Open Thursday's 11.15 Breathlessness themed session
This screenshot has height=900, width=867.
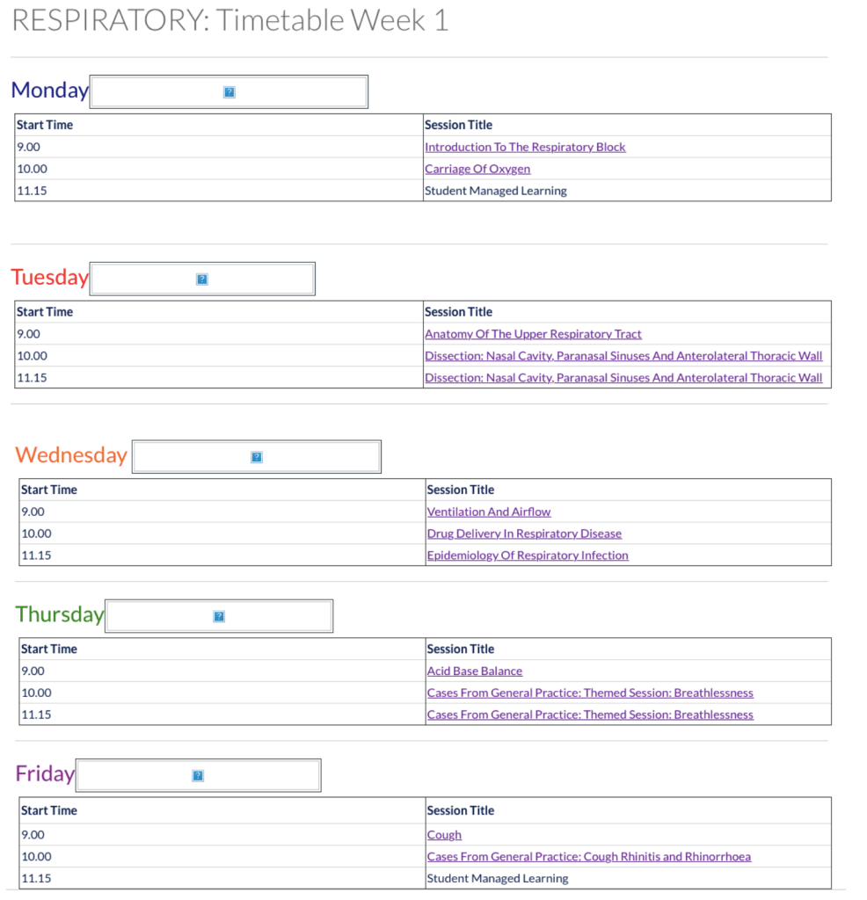(590, 715)
